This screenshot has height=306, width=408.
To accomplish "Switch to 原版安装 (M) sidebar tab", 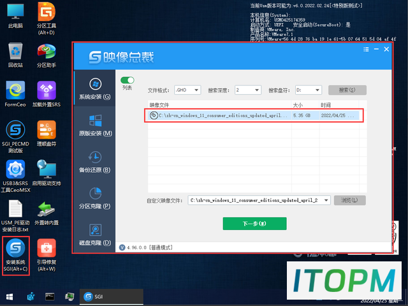I will click(95, 125).
